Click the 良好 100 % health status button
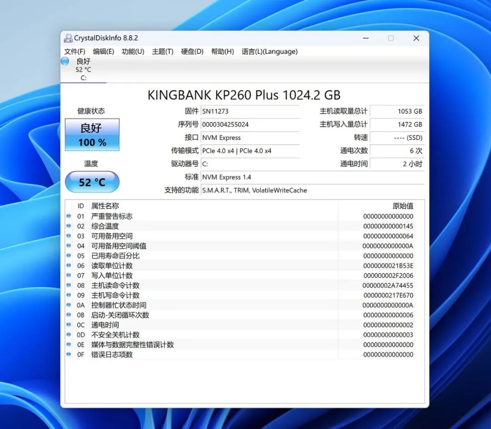 92,135
